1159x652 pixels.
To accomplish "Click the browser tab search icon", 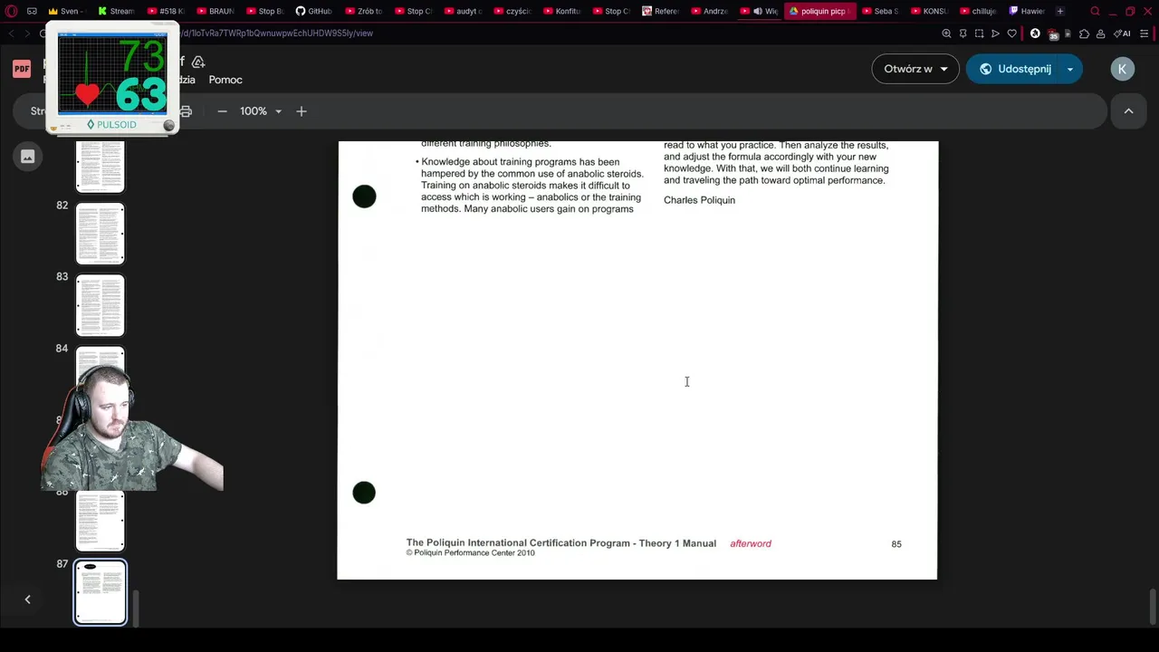I will click(1095, 11).
